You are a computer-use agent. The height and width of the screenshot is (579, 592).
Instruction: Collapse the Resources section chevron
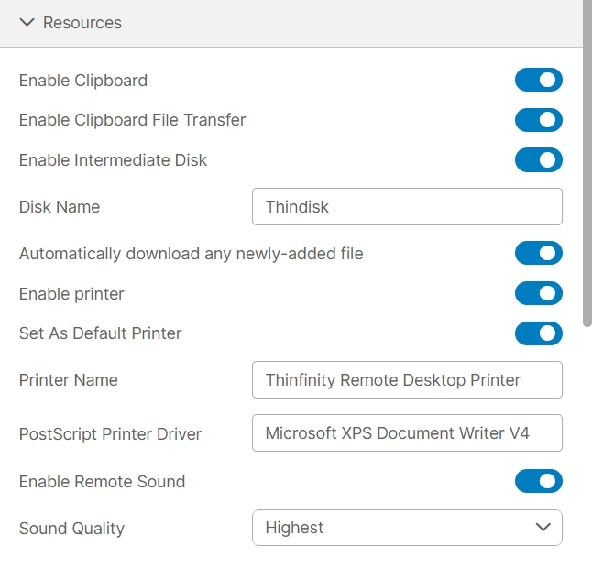(27, 23)
